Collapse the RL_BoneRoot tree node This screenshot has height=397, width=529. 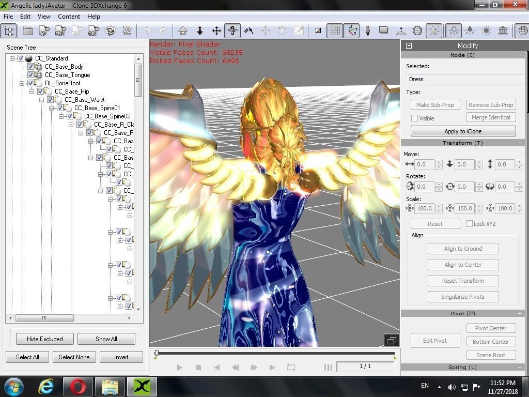click(x=22, y=83)
